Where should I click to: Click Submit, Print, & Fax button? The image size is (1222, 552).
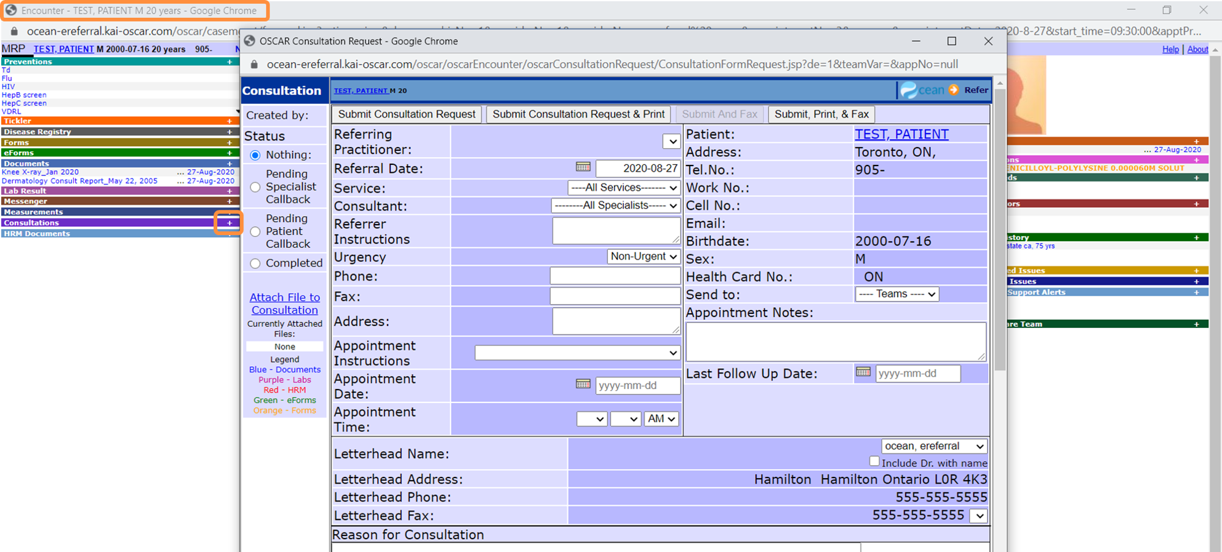pyautogui.click(x=821, y=114)
